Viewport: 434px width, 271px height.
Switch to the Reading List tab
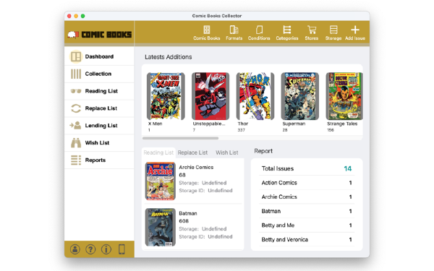click(x=158, y=152)
